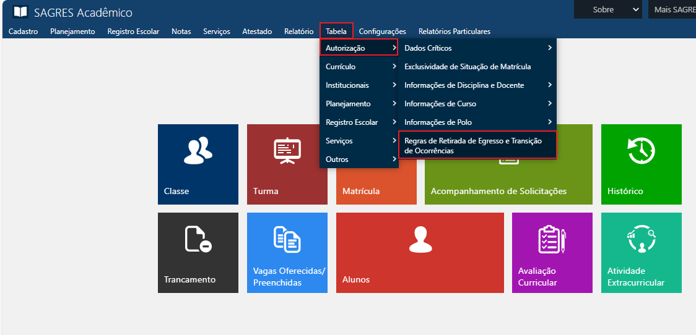Viewport: 696px width, 335px height.
Task: Select Regras de Retirada de Egresso option
Action: 477,145
